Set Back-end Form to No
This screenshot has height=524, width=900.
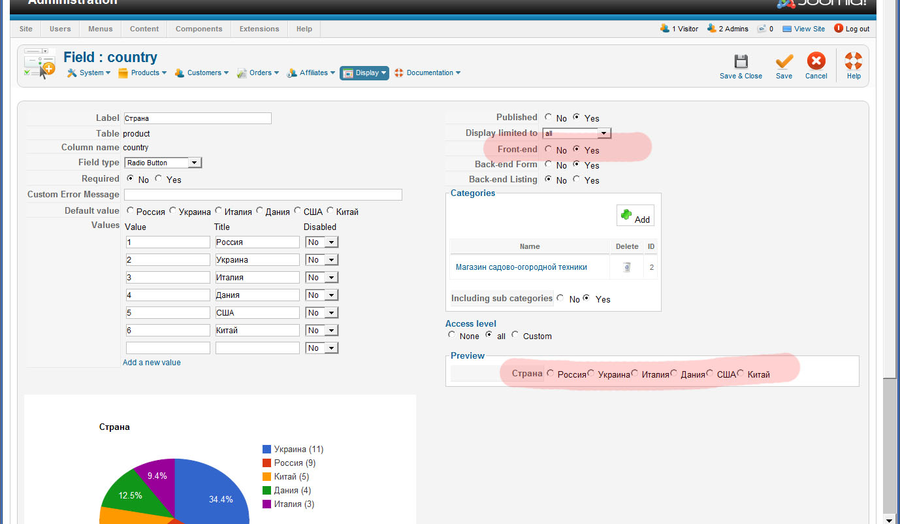pyautogui.click(x=548, y=165)
